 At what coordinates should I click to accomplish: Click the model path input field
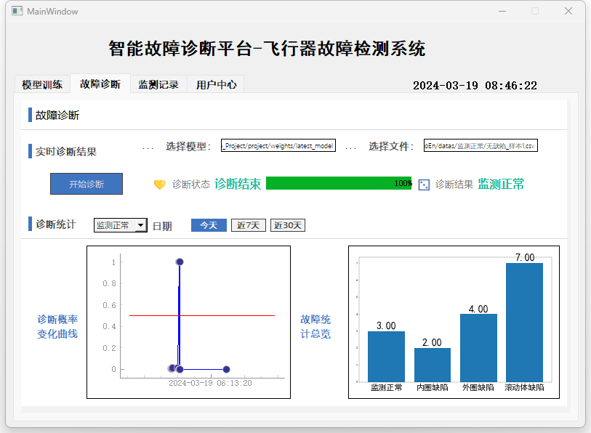click(x=278, y=146)
